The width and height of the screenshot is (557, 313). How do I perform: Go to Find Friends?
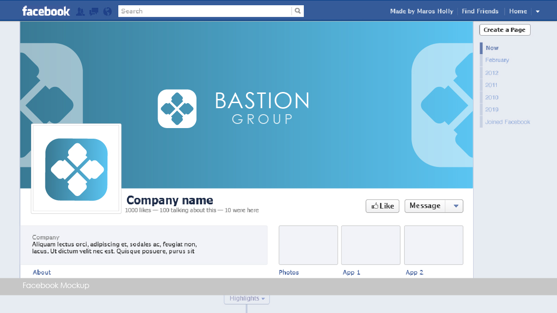coord(480,12)
